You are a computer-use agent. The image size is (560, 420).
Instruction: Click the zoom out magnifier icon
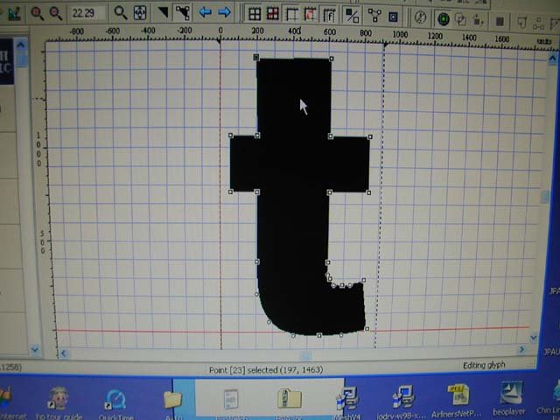click(x=55, y=13)
